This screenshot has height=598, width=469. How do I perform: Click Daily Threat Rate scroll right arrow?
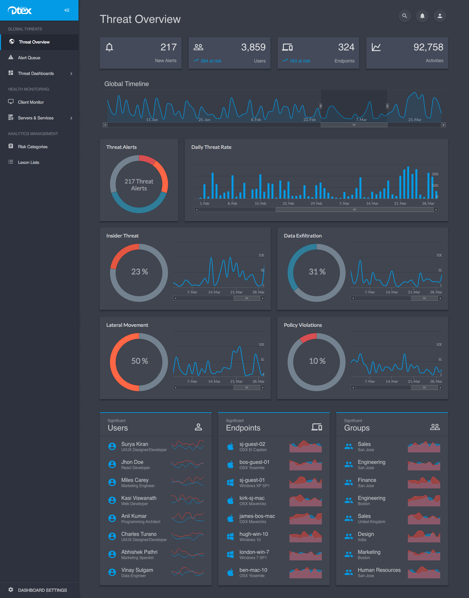436,210
